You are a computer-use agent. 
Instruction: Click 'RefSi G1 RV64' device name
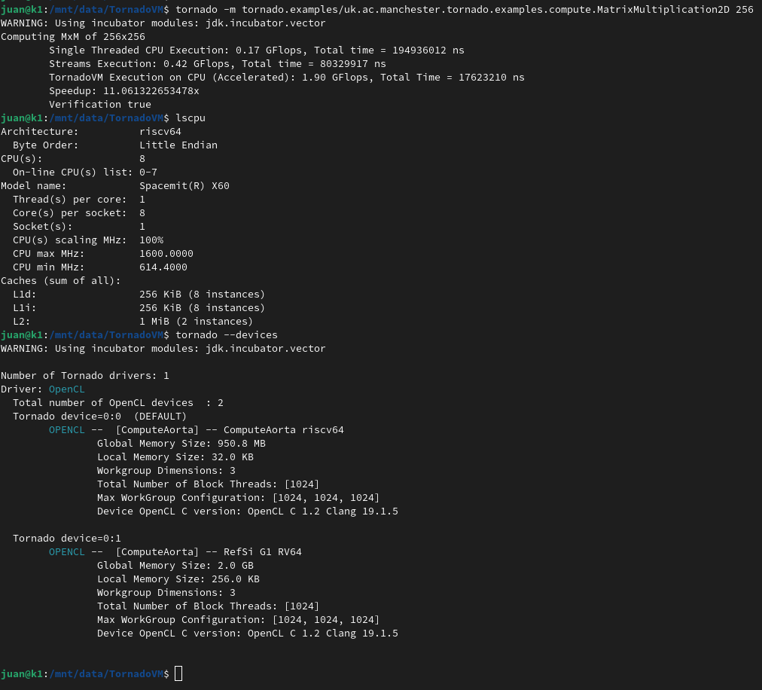tap(263, 552)
